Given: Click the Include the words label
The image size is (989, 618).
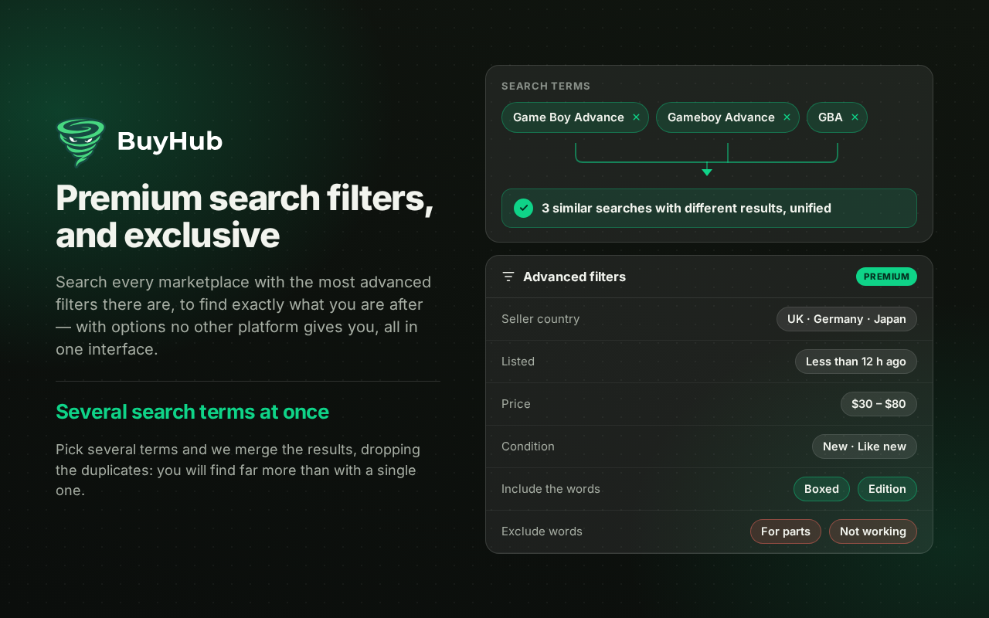Looking at the screenshot, I should tap(551, 489).
